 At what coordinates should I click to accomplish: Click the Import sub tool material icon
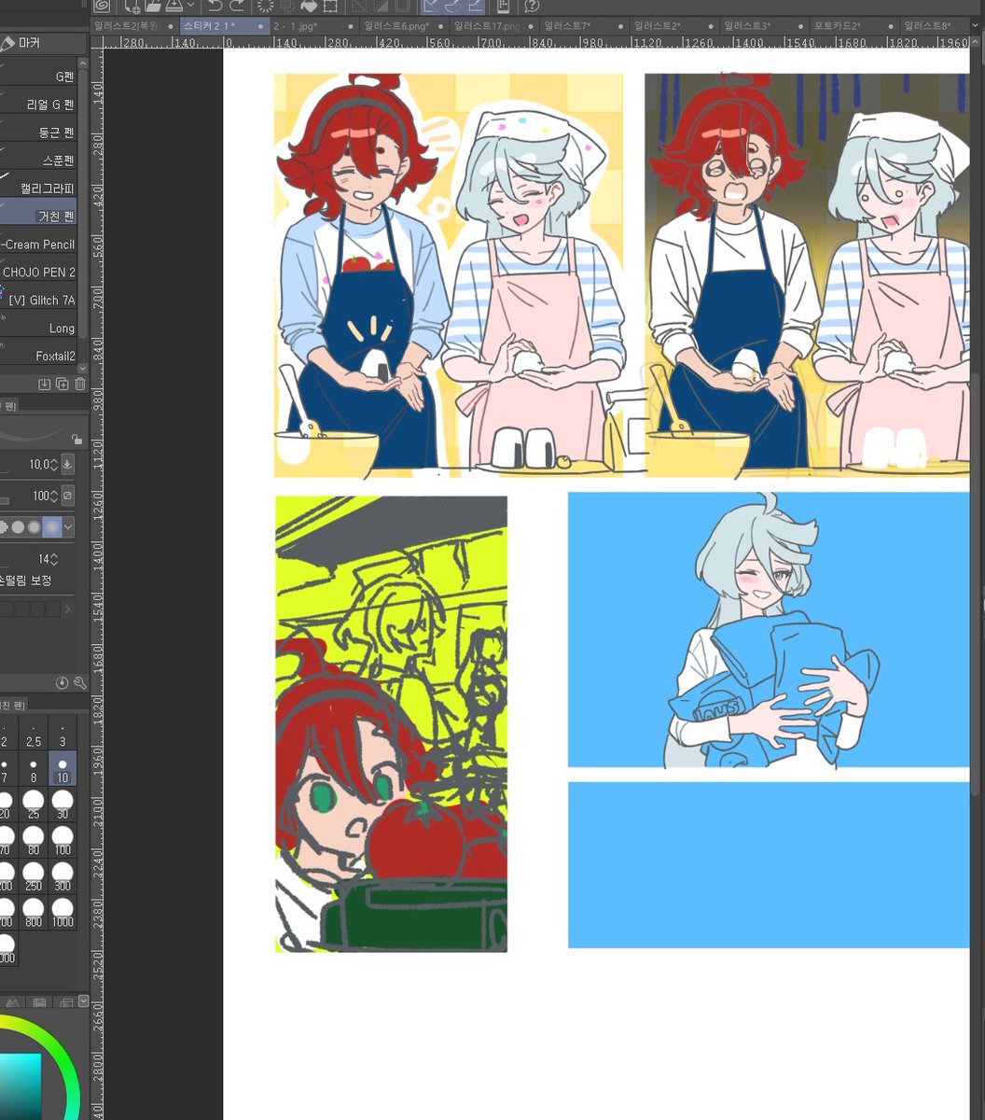point(44,384)
